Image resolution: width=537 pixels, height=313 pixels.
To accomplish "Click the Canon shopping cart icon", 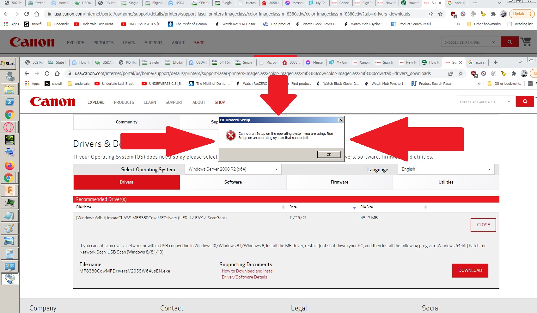I will click(x=526, y=42).
